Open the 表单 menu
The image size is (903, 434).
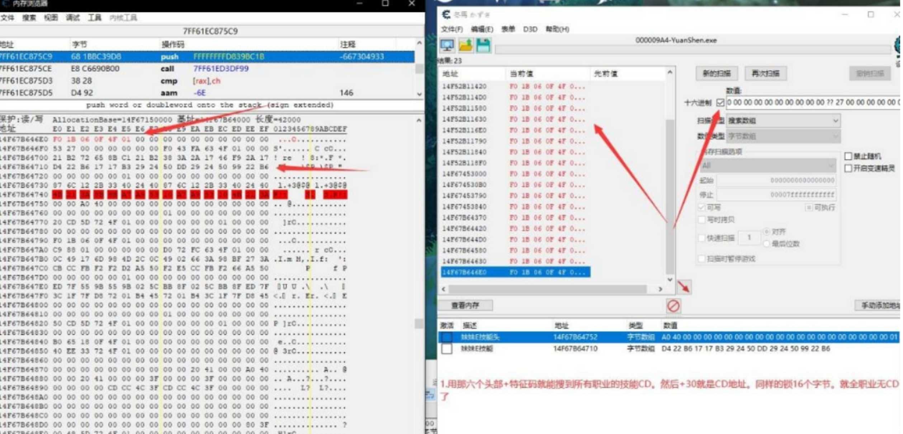click(x=508, y=29)
